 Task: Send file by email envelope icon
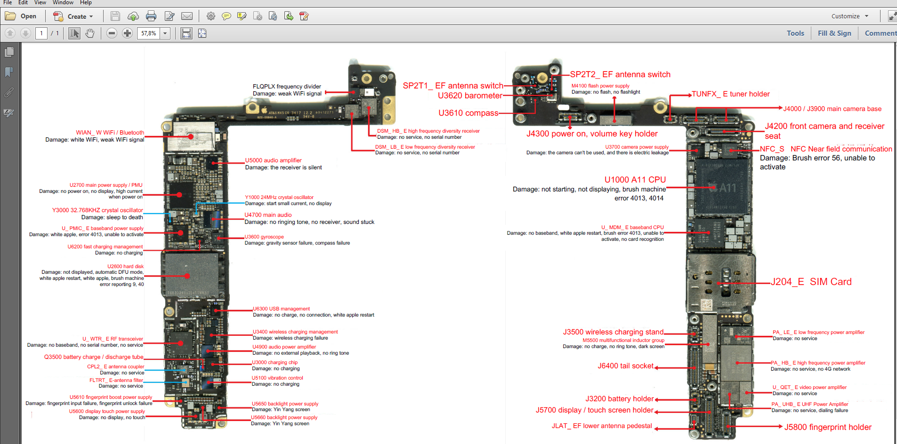(187, 16)
